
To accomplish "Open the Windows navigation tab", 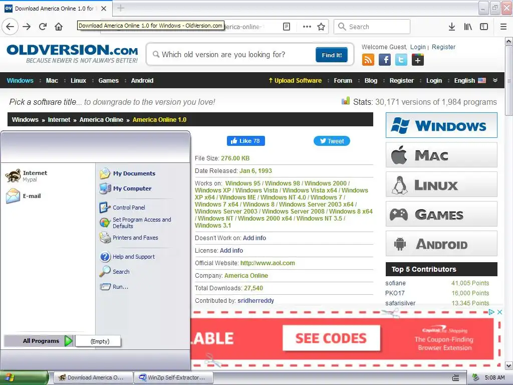I will click(x=20, y=81).
